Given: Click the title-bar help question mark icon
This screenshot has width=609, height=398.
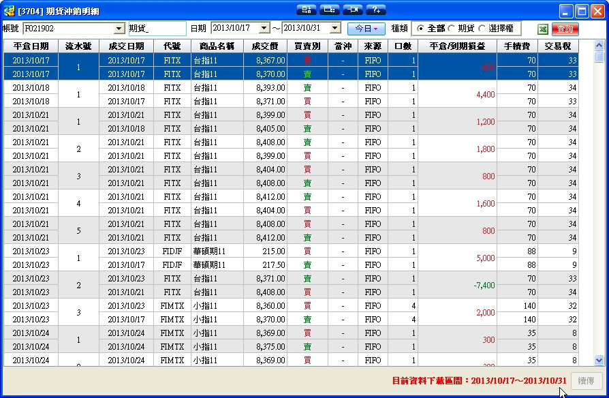Looking at the screenshot, I should pos(376,10).
